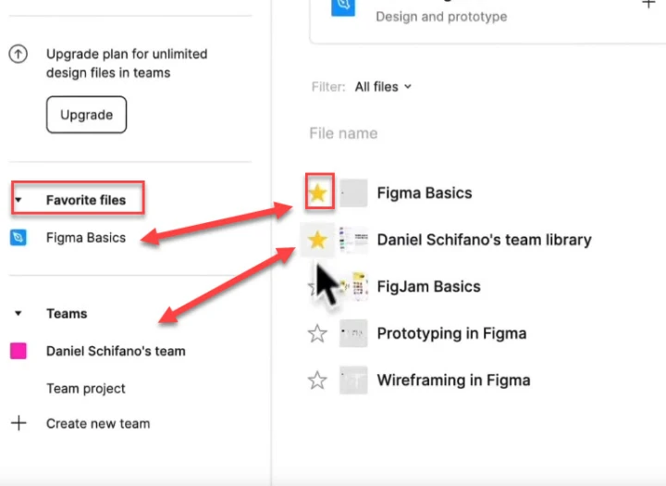Click the pink Daniel Schifano's team color square
Viewport: 666px width, 486px height.
point(18,351)
